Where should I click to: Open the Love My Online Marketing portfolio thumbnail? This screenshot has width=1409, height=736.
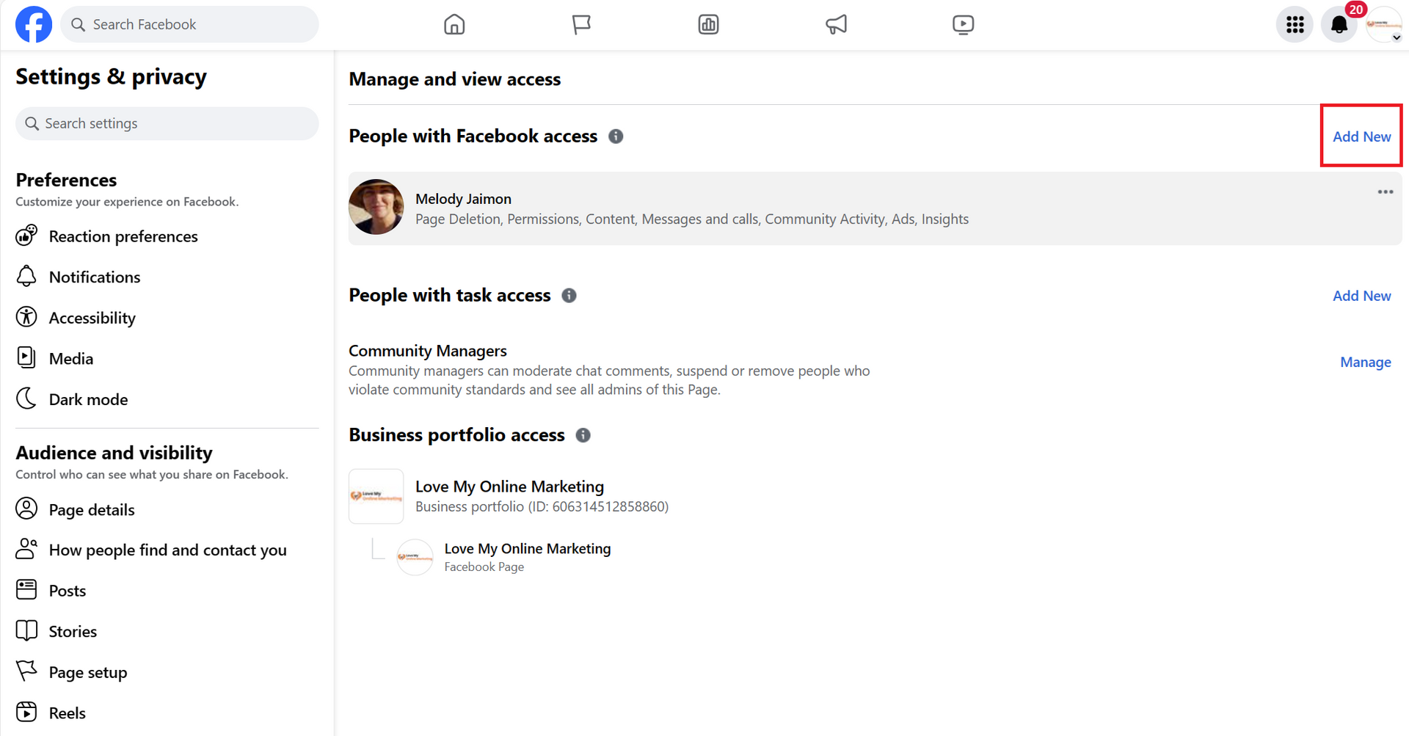point(376,496)
